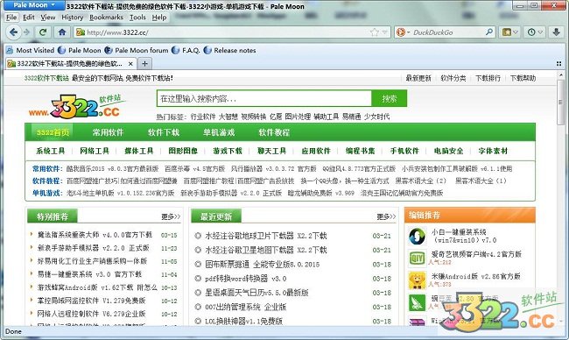Image resolution: width=569 pixels, height=340 pixels.
Task: Click 最新更新 in the top bar
Action: tap(418, 78)
